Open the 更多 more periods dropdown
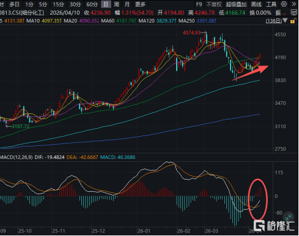299x236 pixels. tap(140, 4)
